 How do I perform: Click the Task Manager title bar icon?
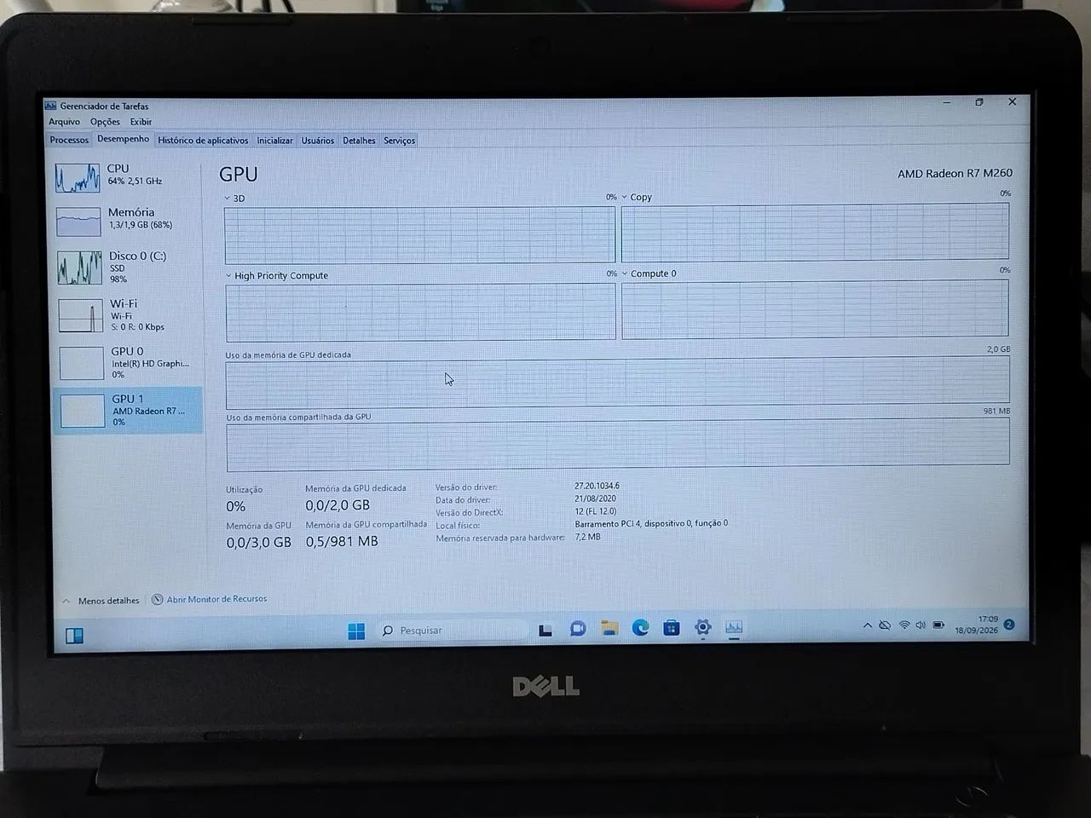click(51, 106)
